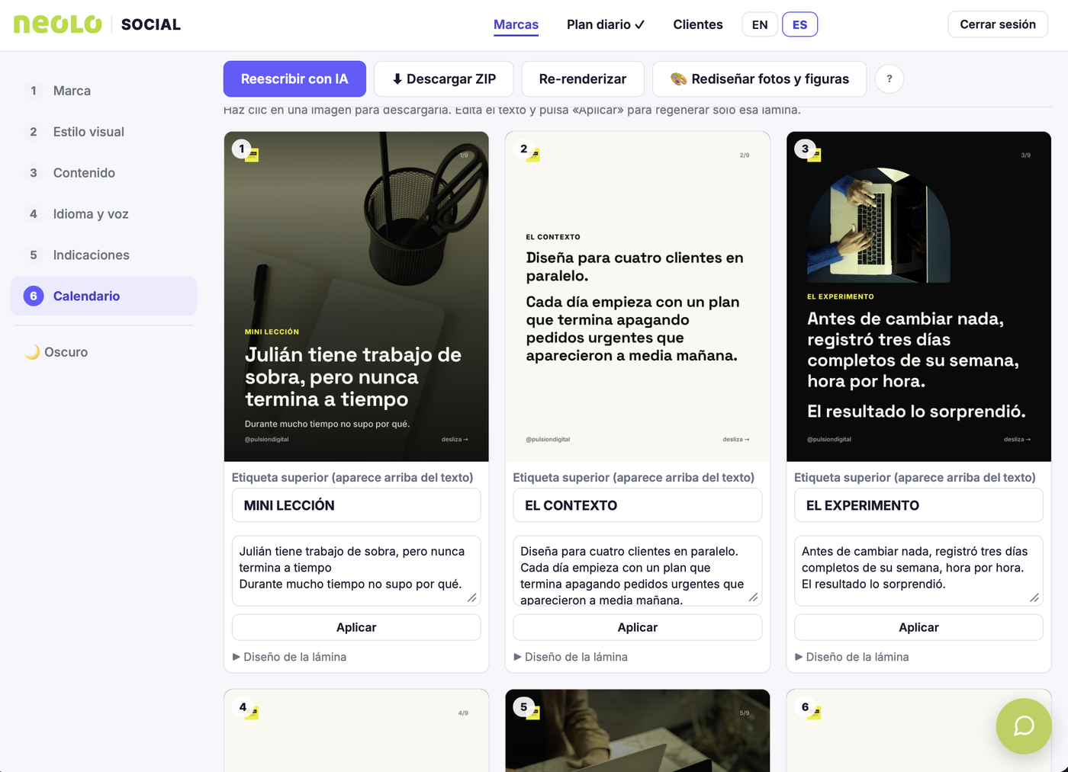Click the question mark help button

pyautogui.click(x=889, y=79)
